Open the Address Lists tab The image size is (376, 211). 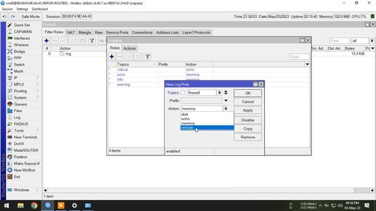click(x=167, y=33)
